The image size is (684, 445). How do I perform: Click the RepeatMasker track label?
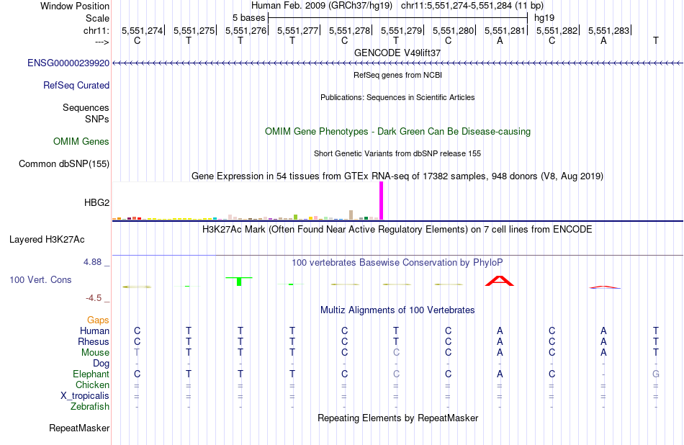(79, 428)
